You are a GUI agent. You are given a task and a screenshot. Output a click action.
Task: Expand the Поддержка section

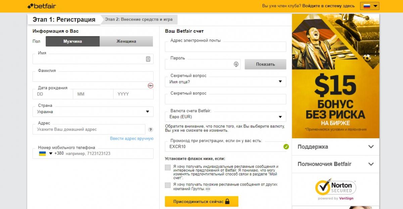click(x=335, y=147)
